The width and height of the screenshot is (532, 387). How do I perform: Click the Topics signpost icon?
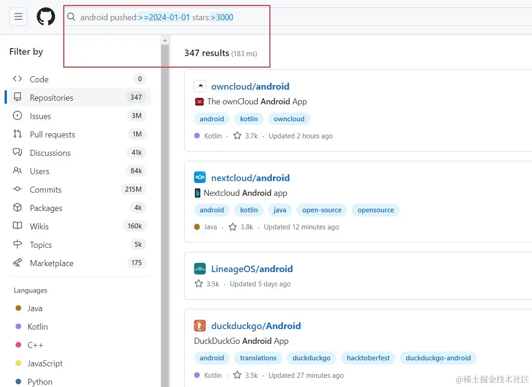click(x=17, y=244)
